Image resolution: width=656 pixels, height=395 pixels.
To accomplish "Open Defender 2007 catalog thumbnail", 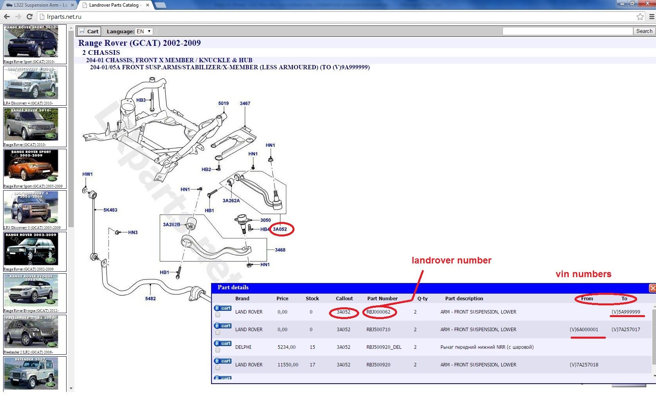I will 35,374.
